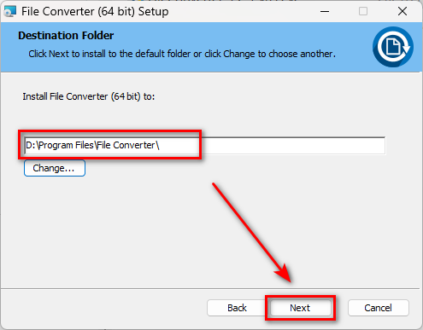423x330 pixels.
Task: Go to the previous step with Back
Action: pyautogui.click(x=237, y=308)
